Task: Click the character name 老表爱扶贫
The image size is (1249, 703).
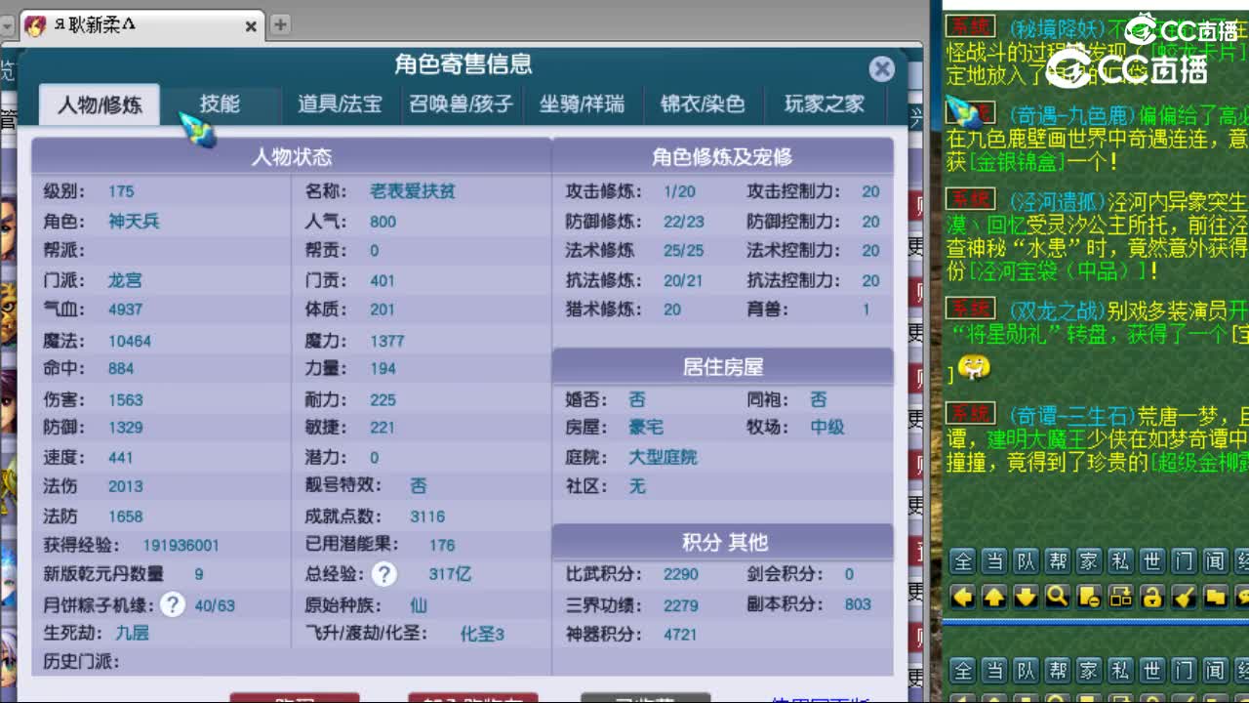Action: (x=412, y=191)
